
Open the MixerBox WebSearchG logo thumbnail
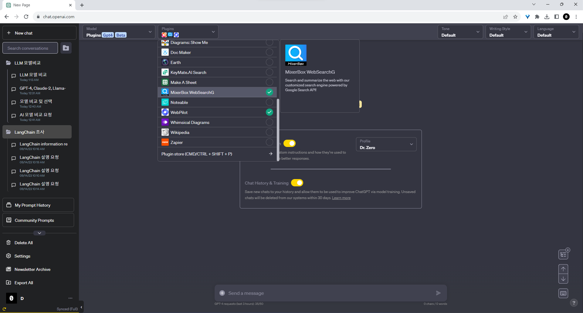coord(296,55)
